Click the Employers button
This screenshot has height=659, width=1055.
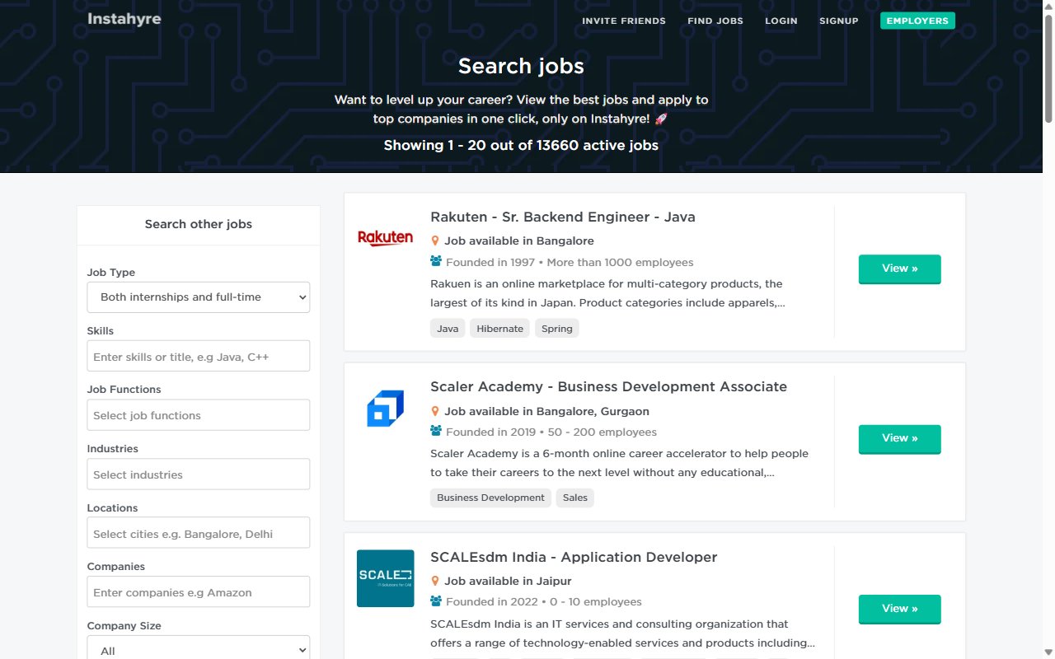[x=917, y=21]
